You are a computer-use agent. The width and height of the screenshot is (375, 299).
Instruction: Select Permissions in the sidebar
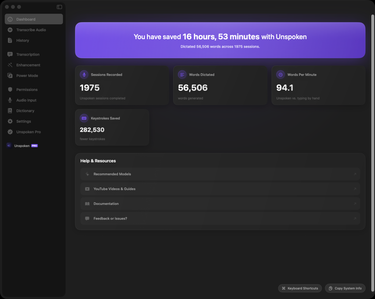[34, 90]
